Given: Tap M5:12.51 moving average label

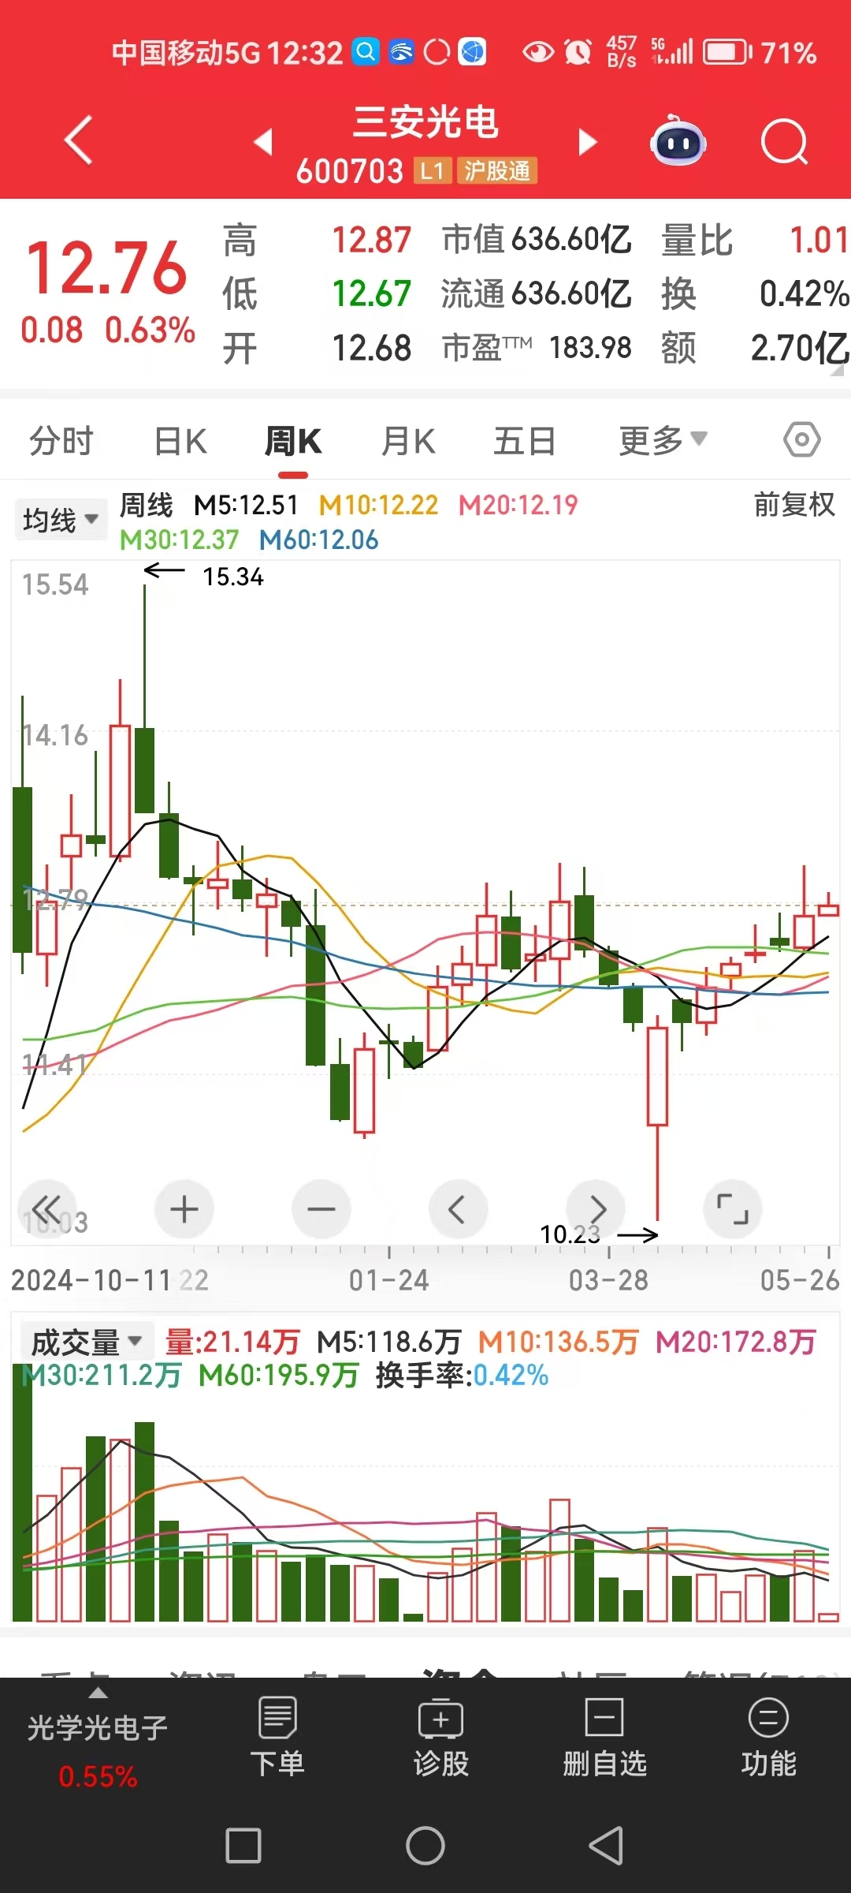Looking at the screenshot, I should click(246, 505).
